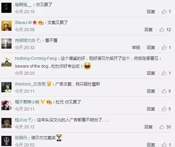Click 帽子君辣小椒's avatar thumbnail
The image size is (175, 147).
coord(6,105)
